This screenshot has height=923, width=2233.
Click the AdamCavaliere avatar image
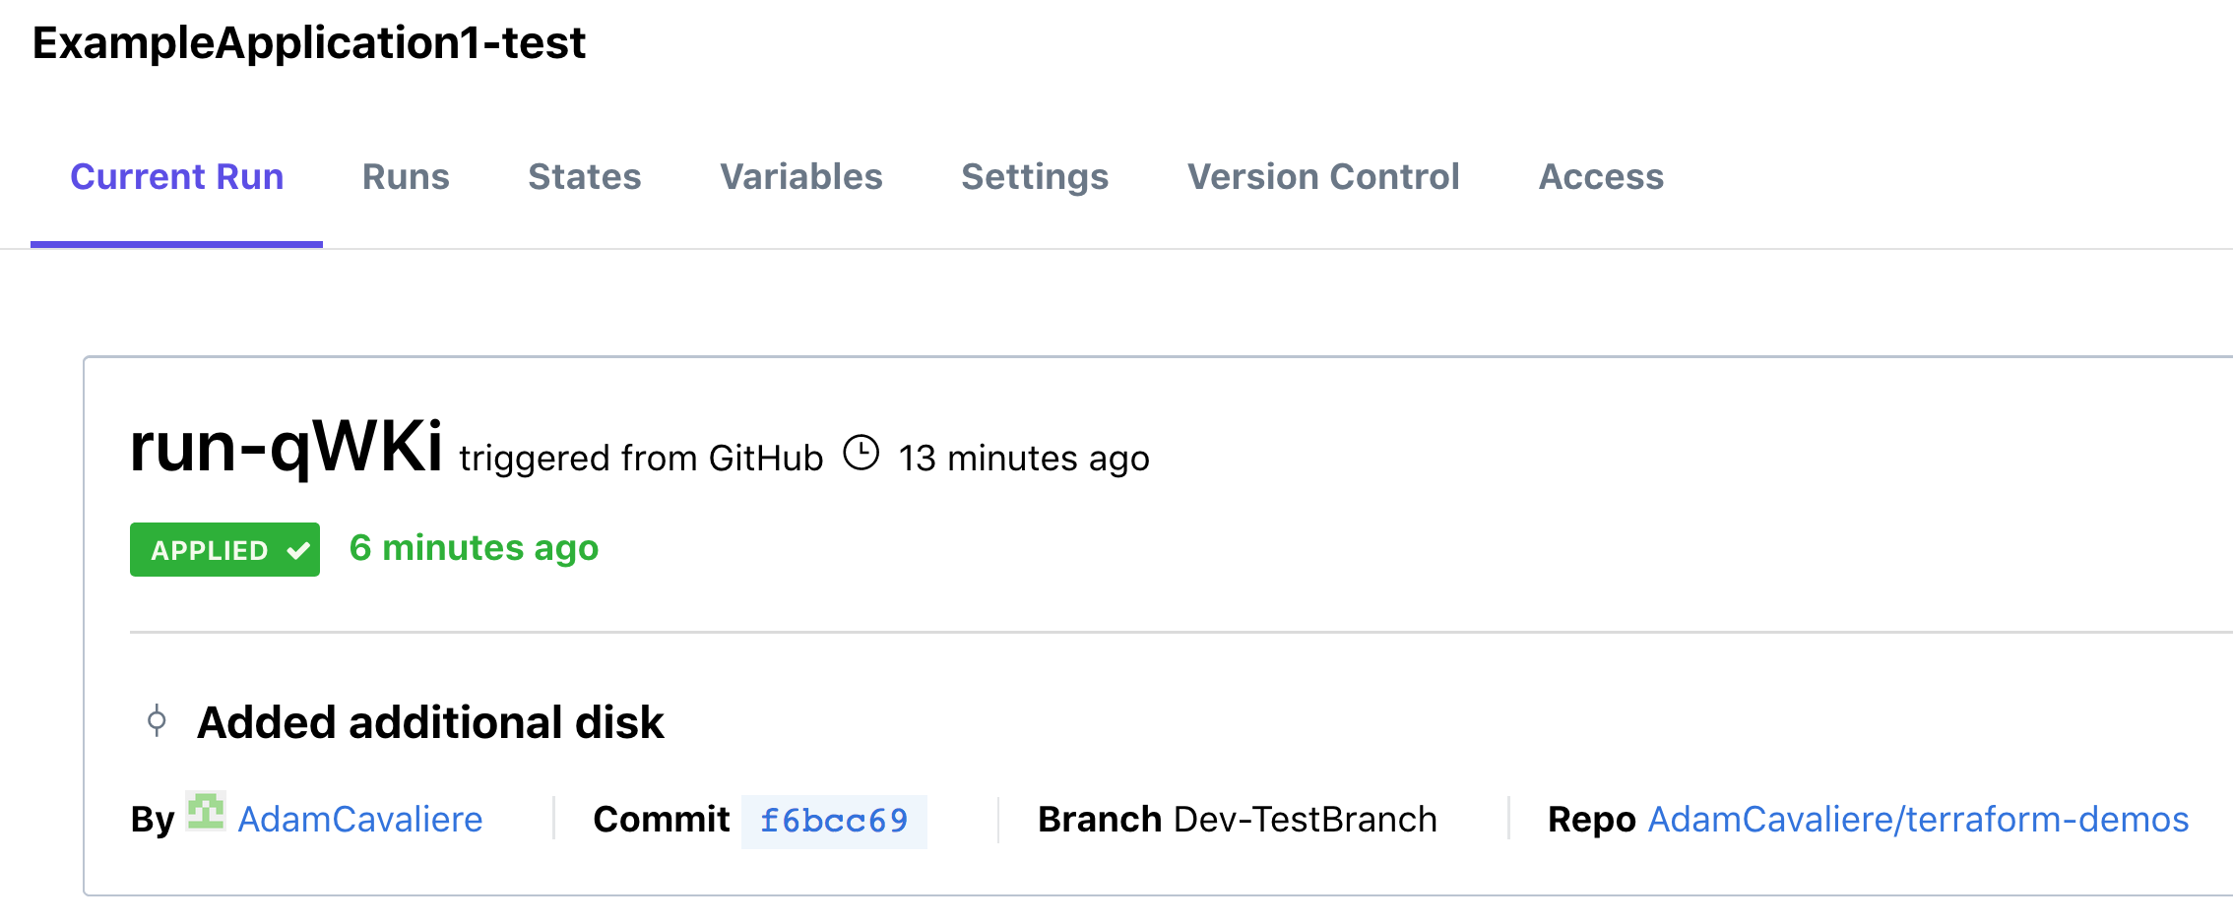tap(206, 812)
